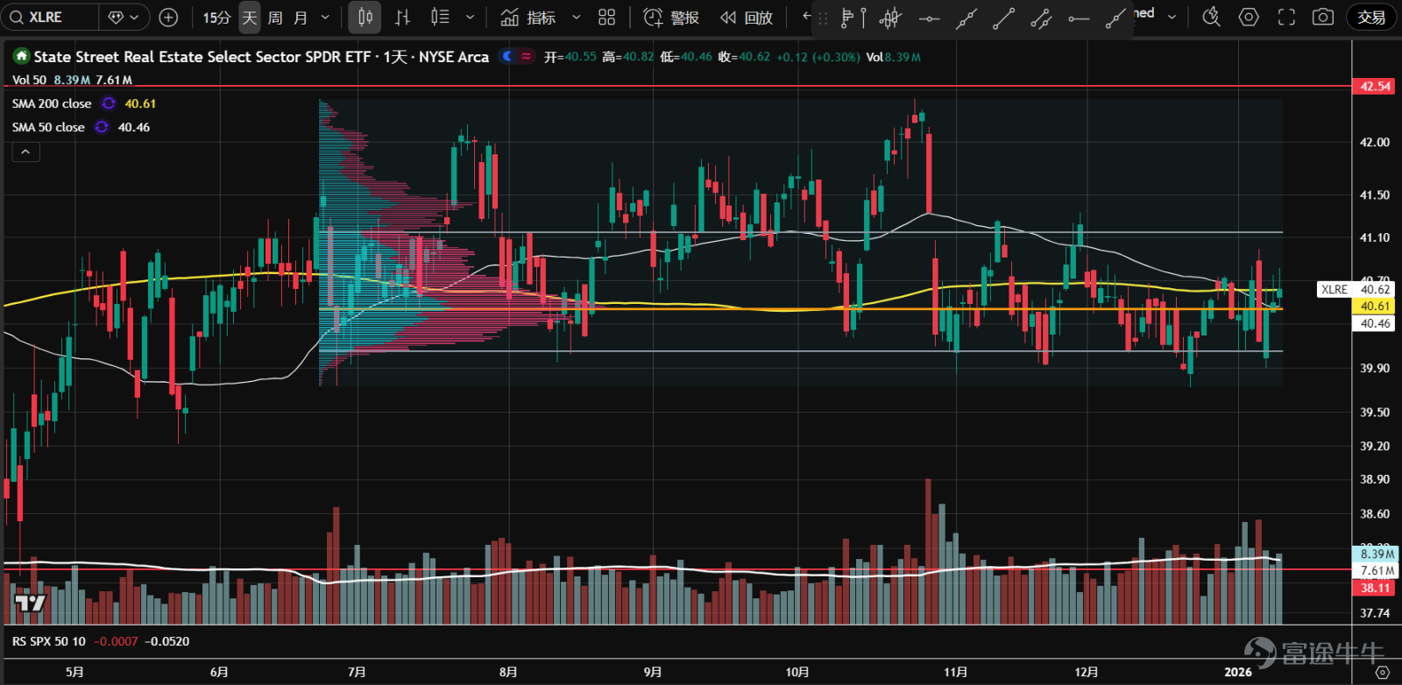
Task: Click the 8.39M volume axis label
Action: (1377, 554)
